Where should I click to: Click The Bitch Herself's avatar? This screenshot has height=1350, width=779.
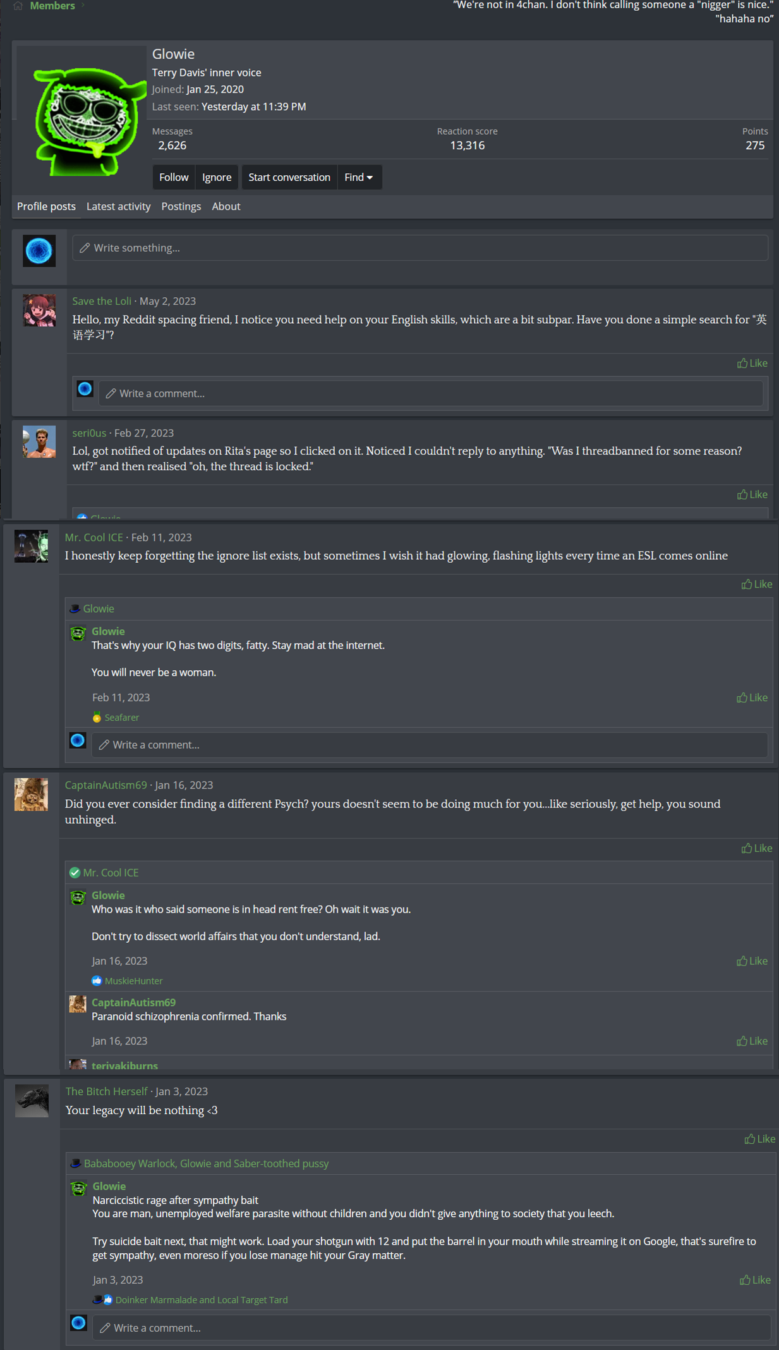(x=32, y=1101)
